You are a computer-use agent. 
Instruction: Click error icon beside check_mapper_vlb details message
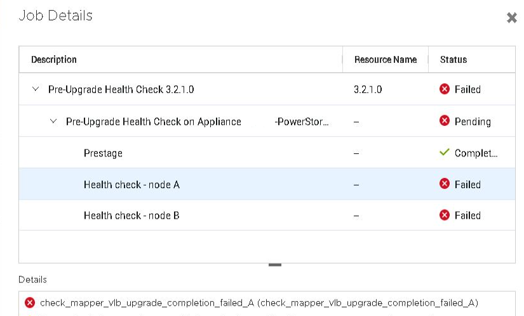(29, 303)
